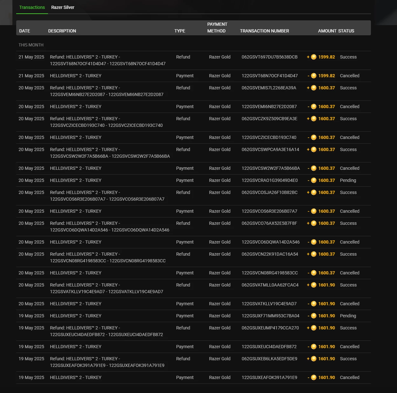Select transaction number 122GSUXF71MM953C7BA04
Screen dimensions: 397x393
270,316
